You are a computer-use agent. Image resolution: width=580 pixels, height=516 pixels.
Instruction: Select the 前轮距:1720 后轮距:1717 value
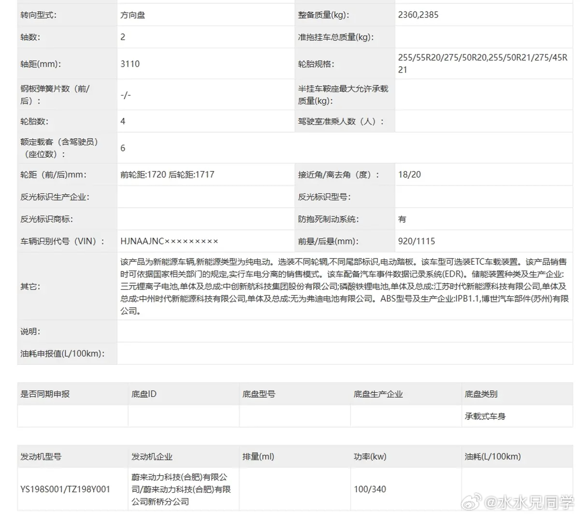[x=167, y=175]
